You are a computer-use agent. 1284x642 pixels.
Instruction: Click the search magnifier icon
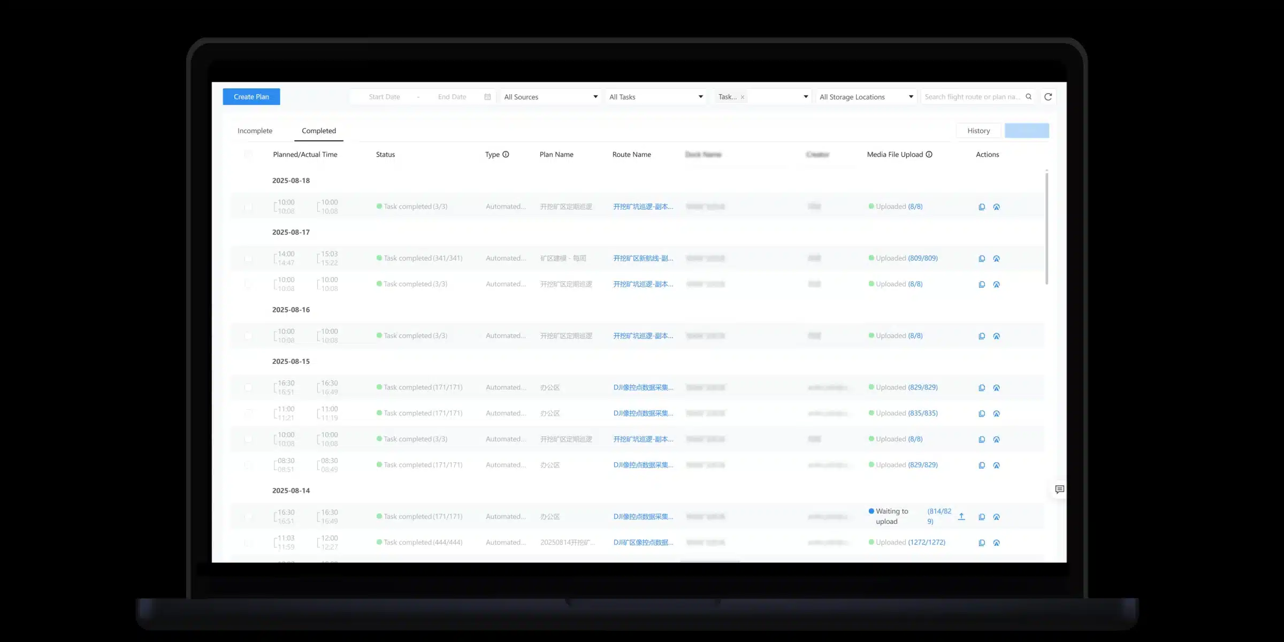click(x=1028, y=97)
